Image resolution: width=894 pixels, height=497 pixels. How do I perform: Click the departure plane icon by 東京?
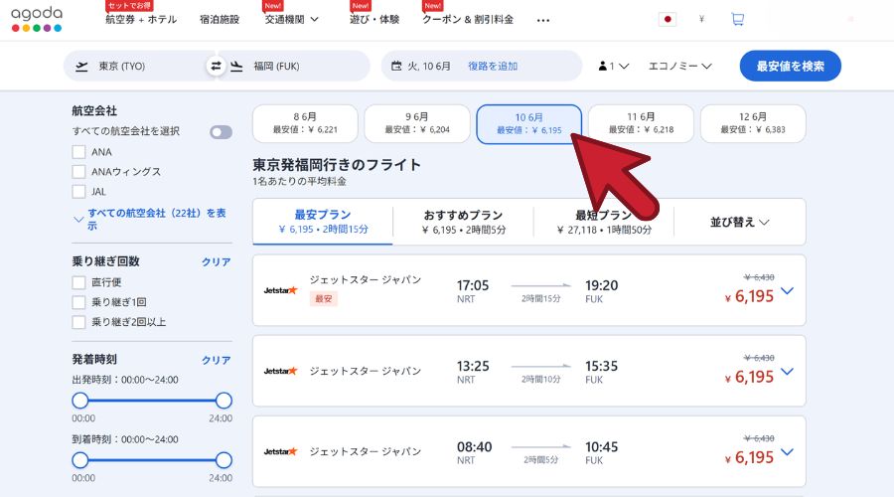[82, 67]
